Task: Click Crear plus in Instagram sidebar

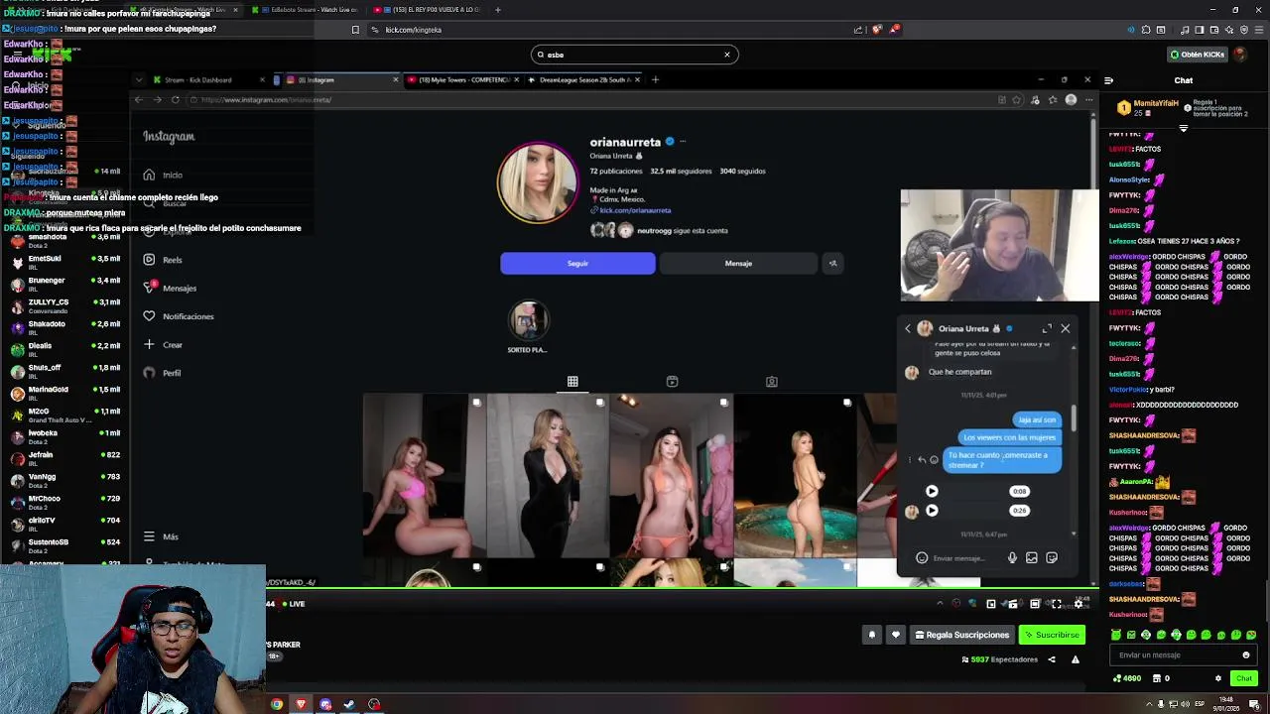Action: coord(163,345)
